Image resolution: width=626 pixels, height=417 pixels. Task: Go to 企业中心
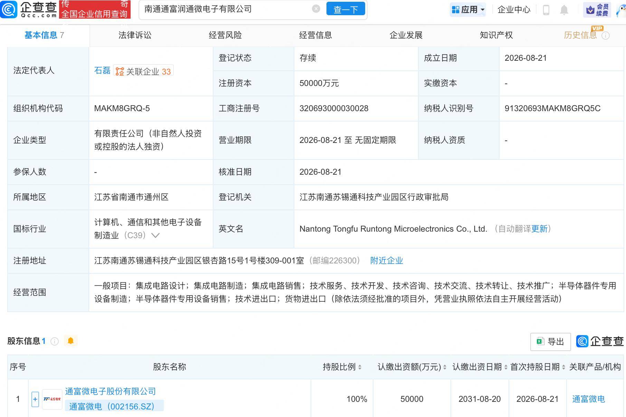[x=514, y=10]
